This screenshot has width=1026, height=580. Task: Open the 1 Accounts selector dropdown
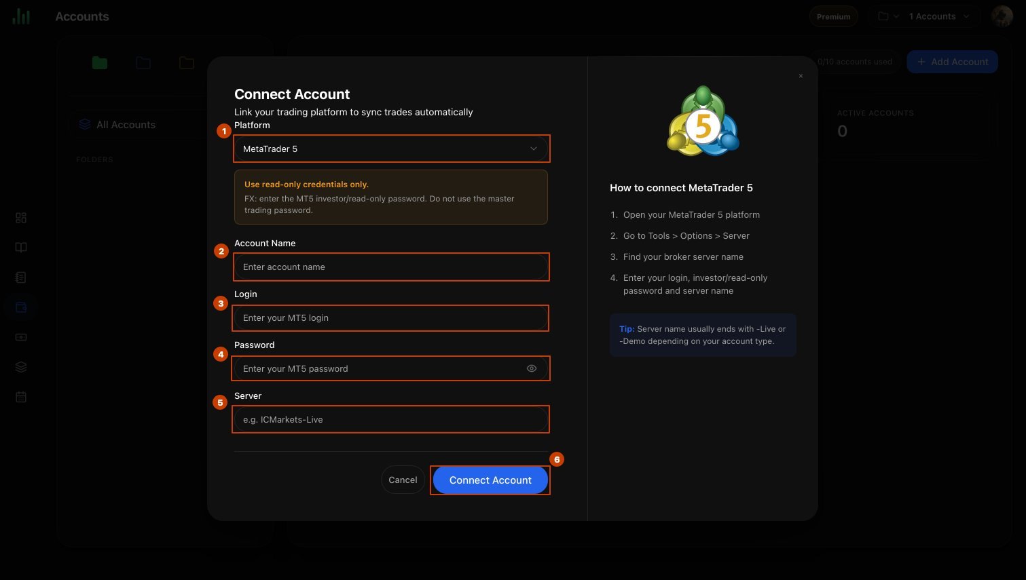pyautogui.click(x=940, y=16)
